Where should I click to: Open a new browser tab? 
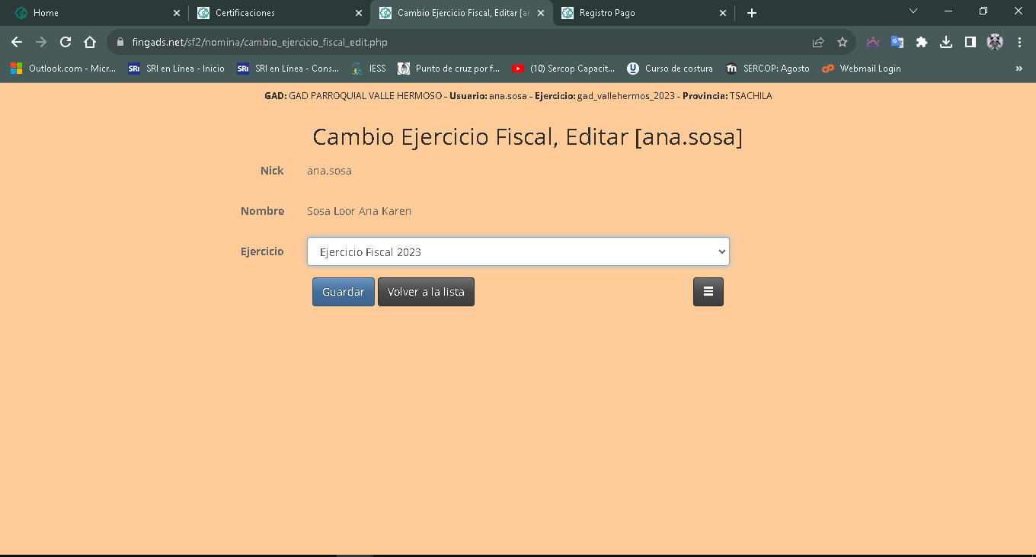click(752, 13)
